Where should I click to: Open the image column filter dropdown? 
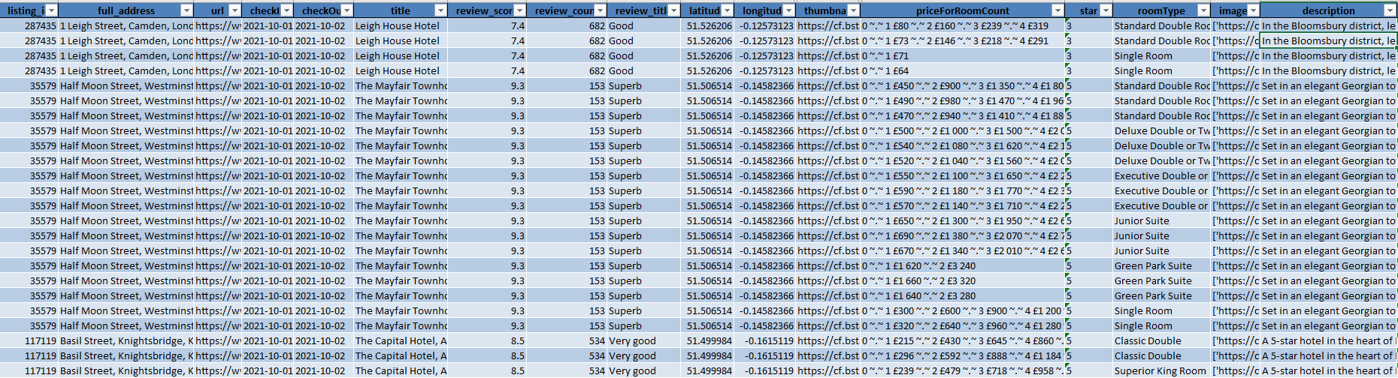pos(1253,10)
